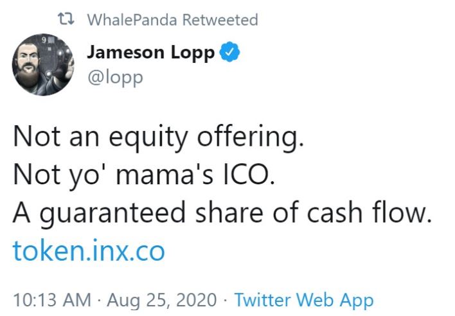455x316 pixels.
Task: Open the Twitter Web App source link
Action: coord(303,300)
